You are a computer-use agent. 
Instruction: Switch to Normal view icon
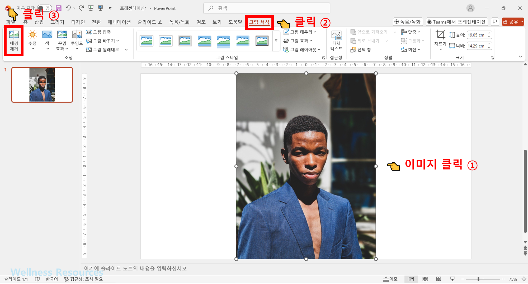click(x=411, y=279)
